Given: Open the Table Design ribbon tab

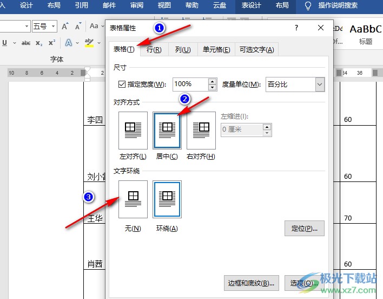Looking at the screenshot, I should point(252,5).
